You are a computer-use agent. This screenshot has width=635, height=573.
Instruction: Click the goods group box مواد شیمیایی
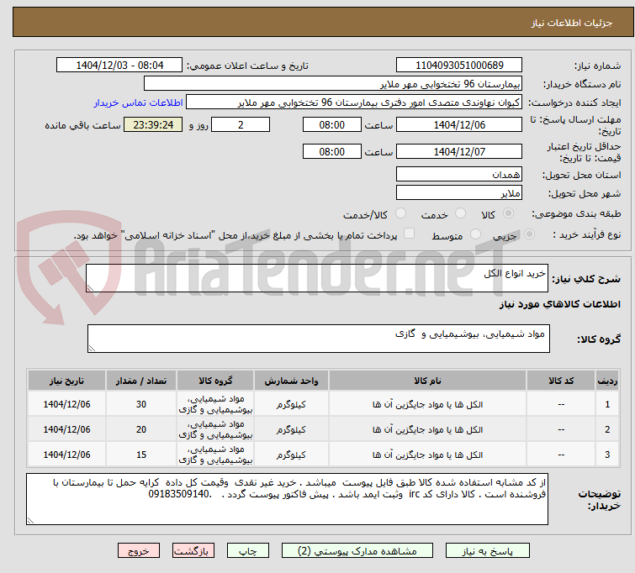pyautogui.click(x=318, y=339)
